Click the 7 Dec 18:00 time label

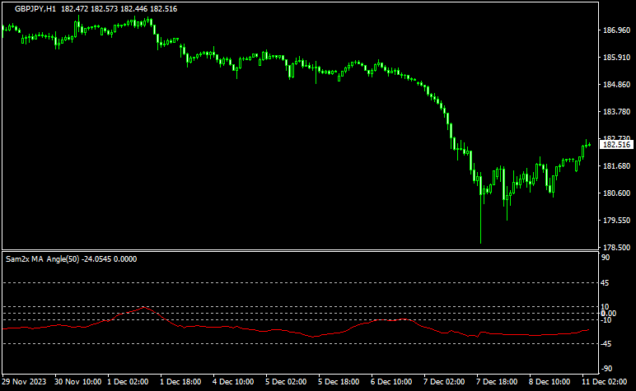click(497, 382)
